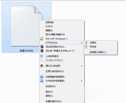Click the 记事本 notepad icon in submenu

point(86,43)
